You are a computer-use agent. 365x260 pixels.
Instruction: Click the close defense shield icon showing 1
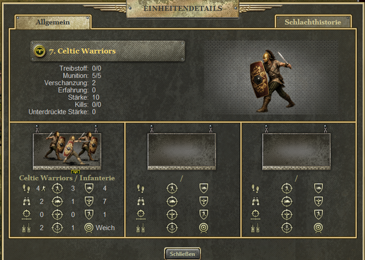pyautogui.click(x=89, y=215)
